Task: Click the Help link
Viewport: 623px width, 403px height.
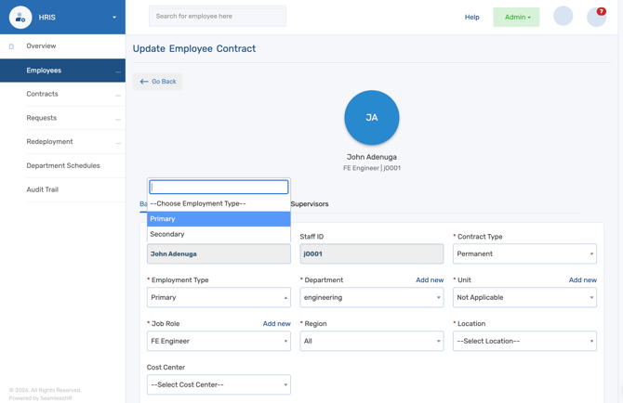Action: pos(472,17)
